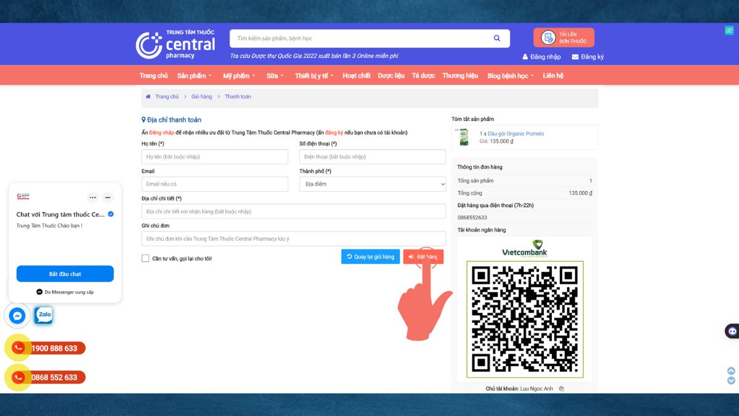Click the prescription upload icon
This screenshot has height=416, width=739.
click(548, 38)
